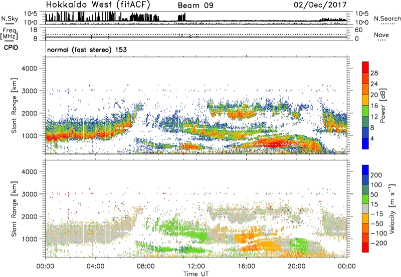Select the 15 label on Velocity colorbar
401x277 pixels.
click(374, 204)
